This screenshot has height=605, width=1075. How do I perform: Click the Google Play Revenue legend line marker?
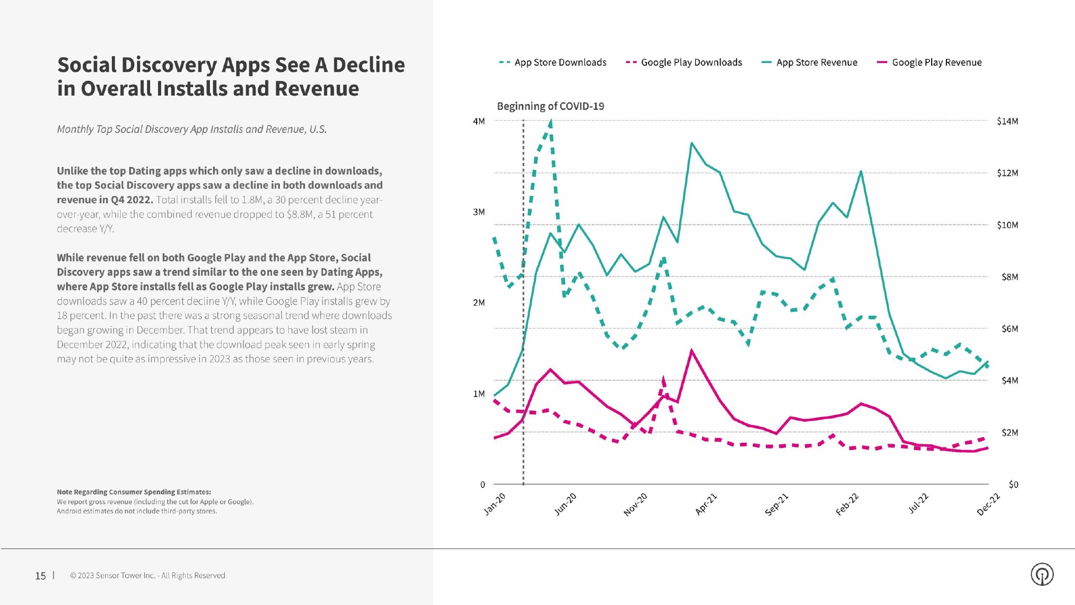coord(882,62)
